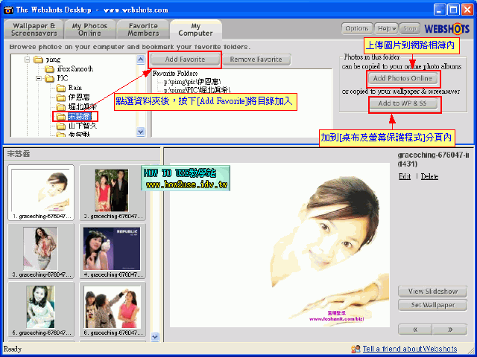
Task: Click the large preview photo
Action: [279, 245]
